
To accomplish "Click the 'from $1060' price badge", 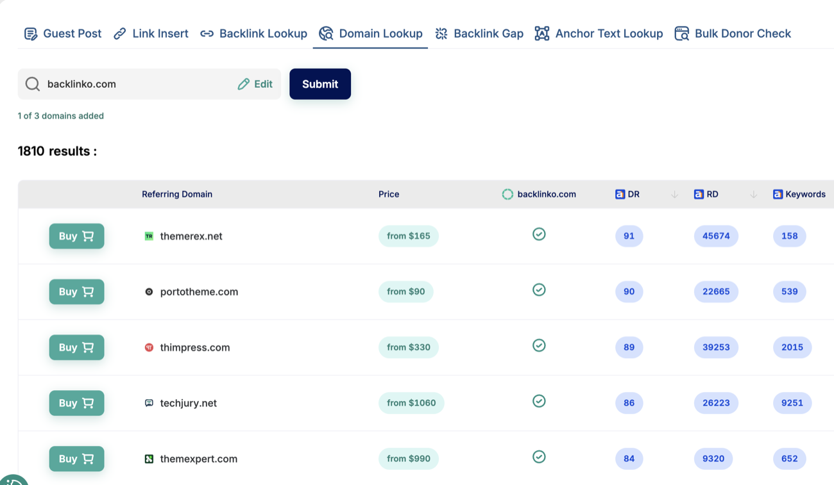I will [411, 403].
